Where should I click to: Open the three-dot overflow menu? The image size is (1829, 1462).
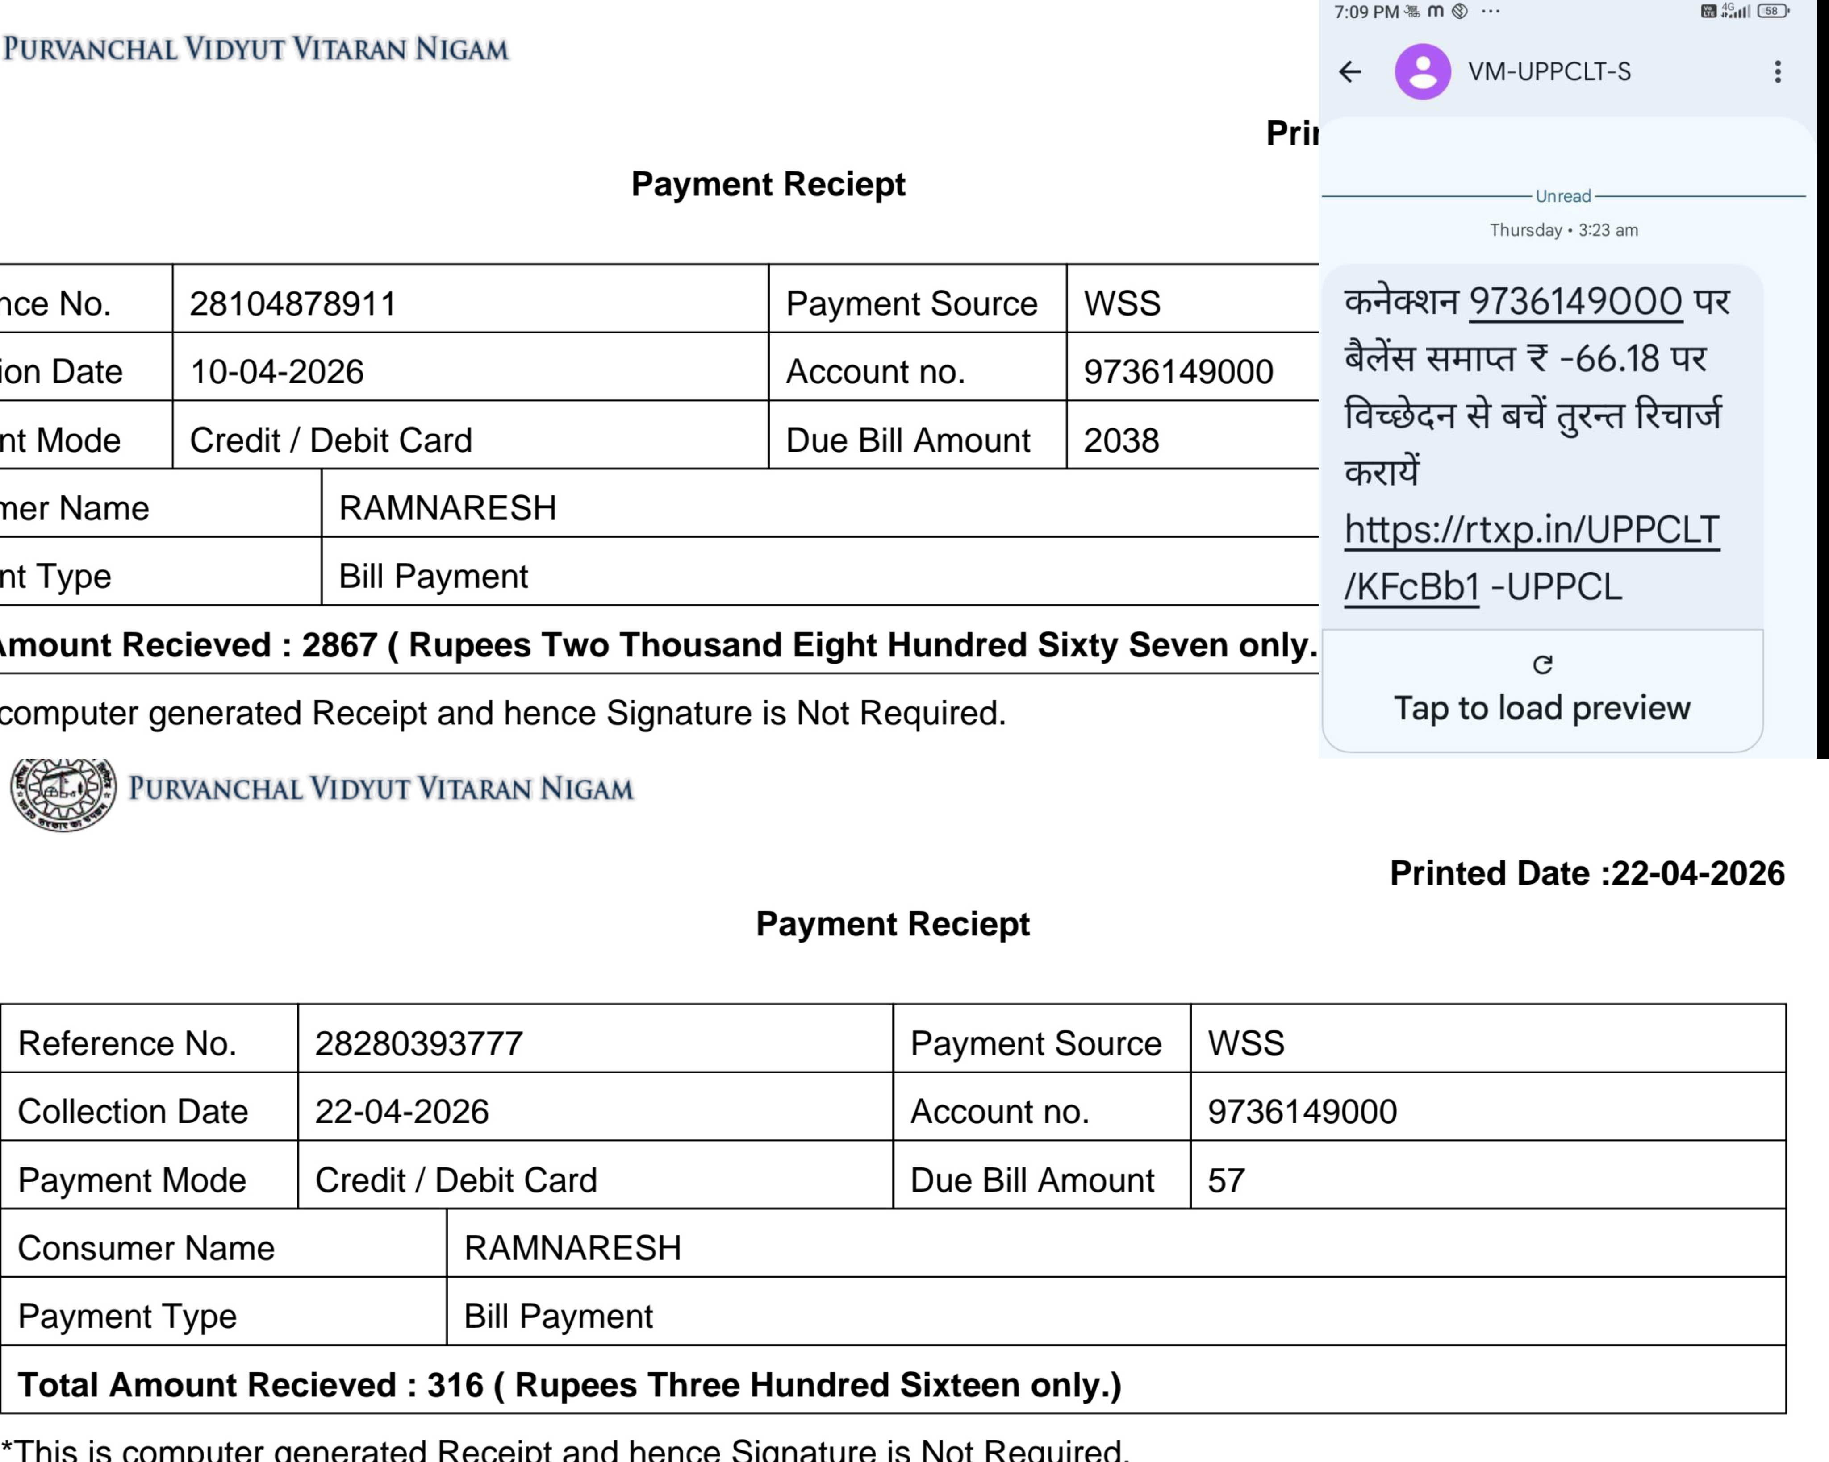(x=1777, y=72)
